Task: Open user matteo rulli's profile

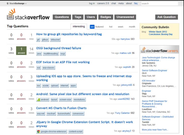Action: (x=125, y=53)
